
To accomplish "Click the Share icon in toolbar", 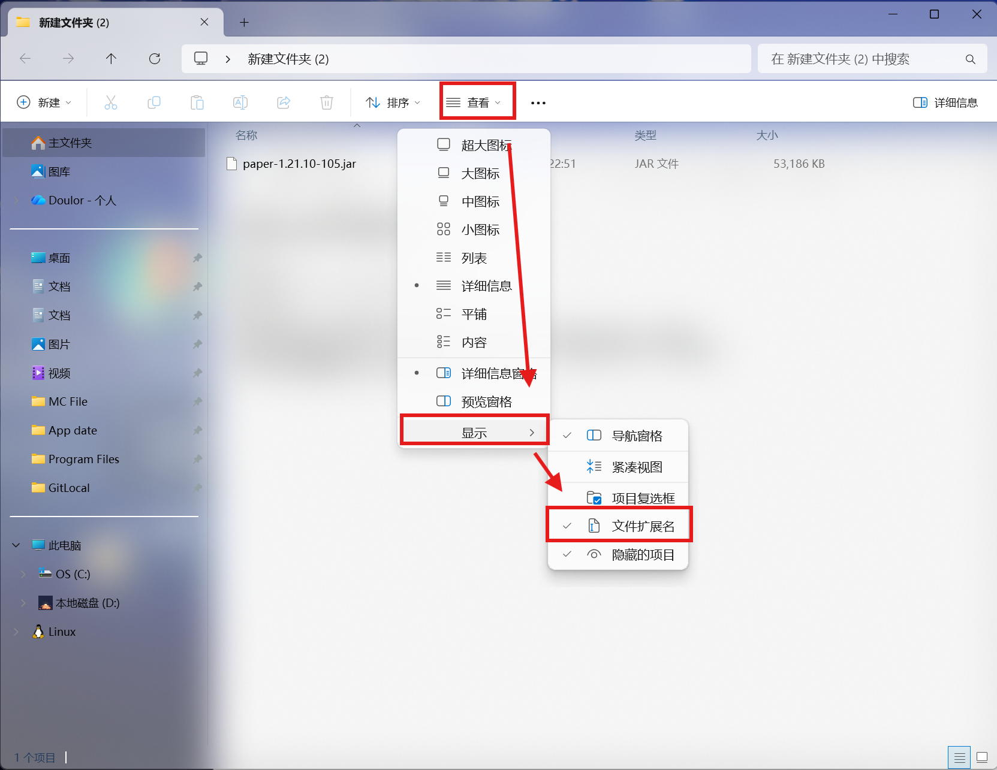I will 284,102.
